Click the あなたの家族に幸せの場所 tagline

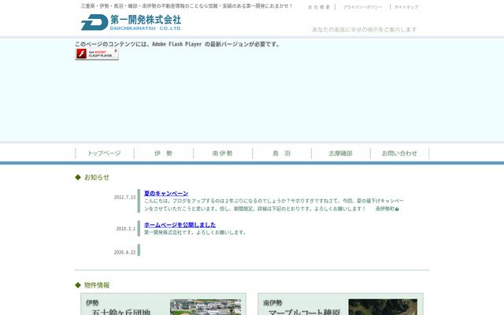(365, 30)
